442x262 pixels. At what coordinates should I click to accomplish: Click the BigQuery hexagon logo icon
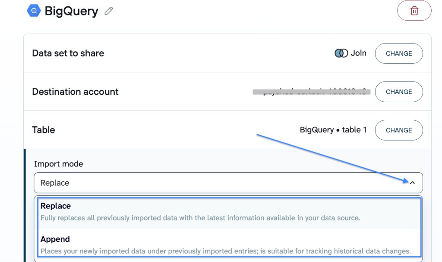[34, 10]
